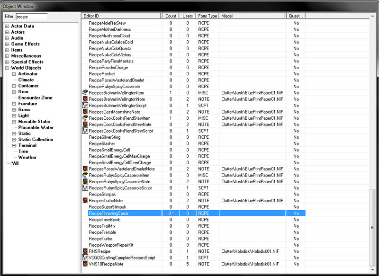Expand the Miscellaneous tree node

[7, 56]
